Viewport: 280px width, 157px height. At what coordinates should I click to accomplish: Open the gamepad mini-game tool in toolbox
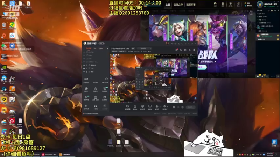pyautogui.click(x=96, y=106)
